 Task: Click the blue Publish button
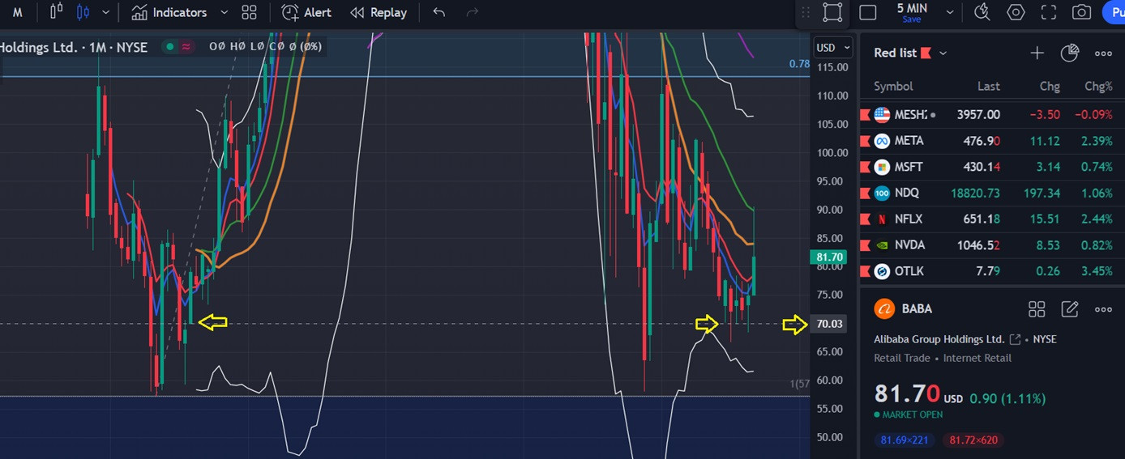coord(1114,12)
